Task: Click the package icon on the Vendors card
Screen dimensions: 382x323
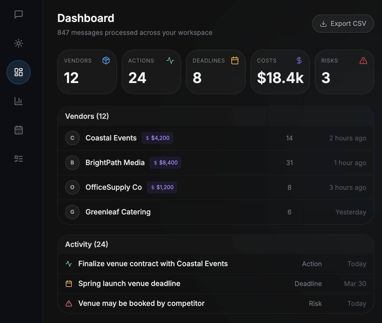Action: (x=106, y=60)
